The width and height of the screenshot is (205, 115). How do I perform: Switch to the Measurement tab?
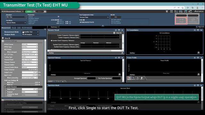(x=6, y=28)
